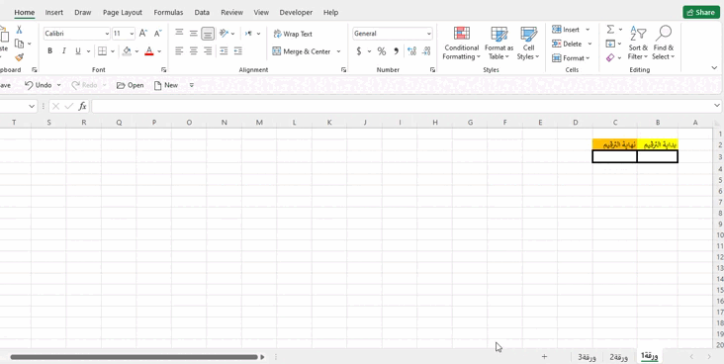The height and width of the screenshot is (364, 724).
Task: Apply Borders to the selection
Action: [x=102, y=51]
